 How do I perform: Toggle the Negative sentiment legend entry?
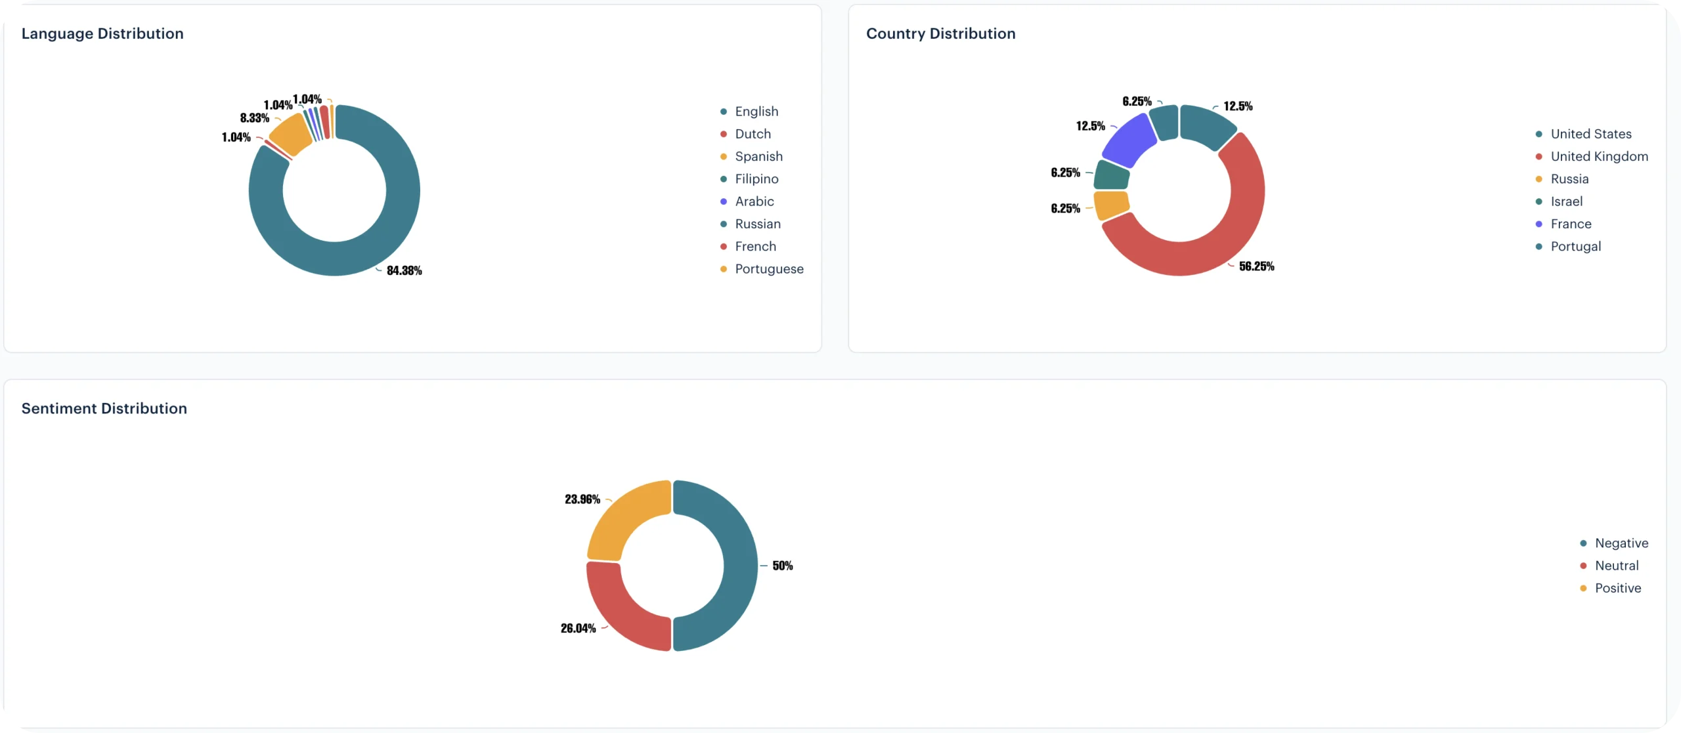pos(1614,543)
